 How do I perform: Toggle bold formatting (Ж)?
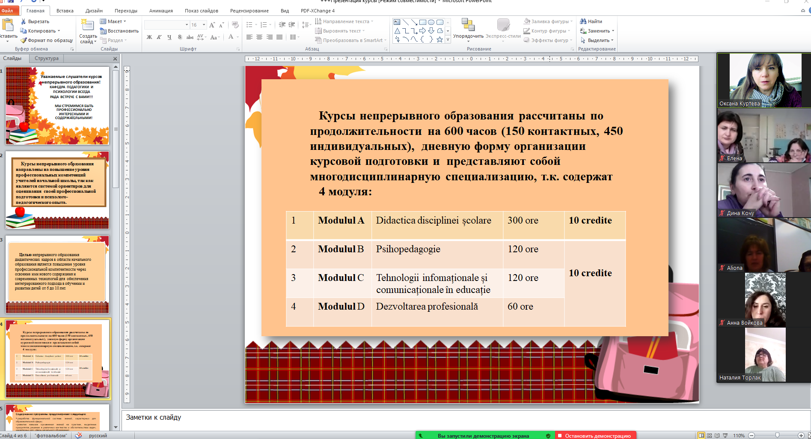pyautogui.click(x=149, y=37)
